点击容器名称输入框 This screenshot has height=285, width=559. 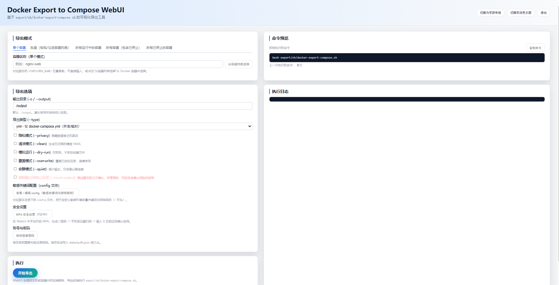point(117,64)
